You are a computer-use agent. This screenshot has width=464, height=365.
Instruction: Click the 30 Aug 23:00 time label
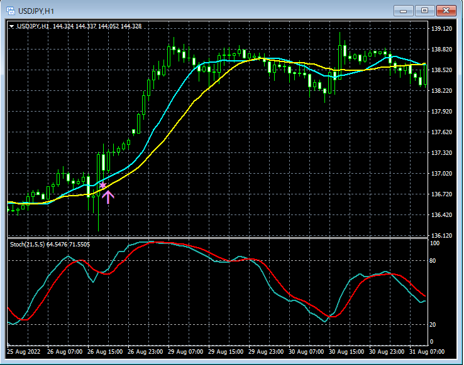point(387,351)
